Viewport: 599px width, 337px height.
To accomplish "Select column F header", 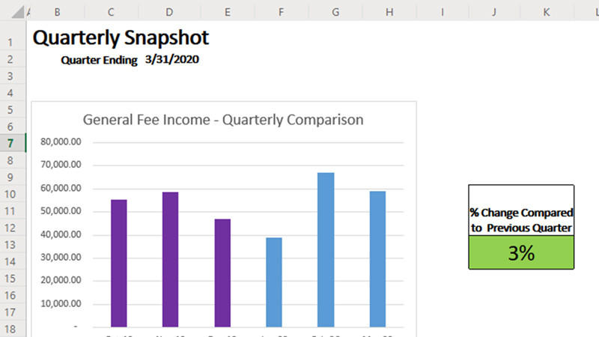I will pyautogui.click(x=282, y=12).
